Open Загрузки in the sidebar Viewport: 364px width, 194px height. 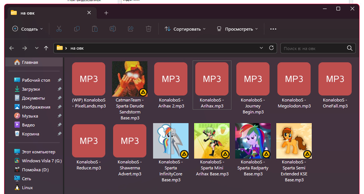31,89
